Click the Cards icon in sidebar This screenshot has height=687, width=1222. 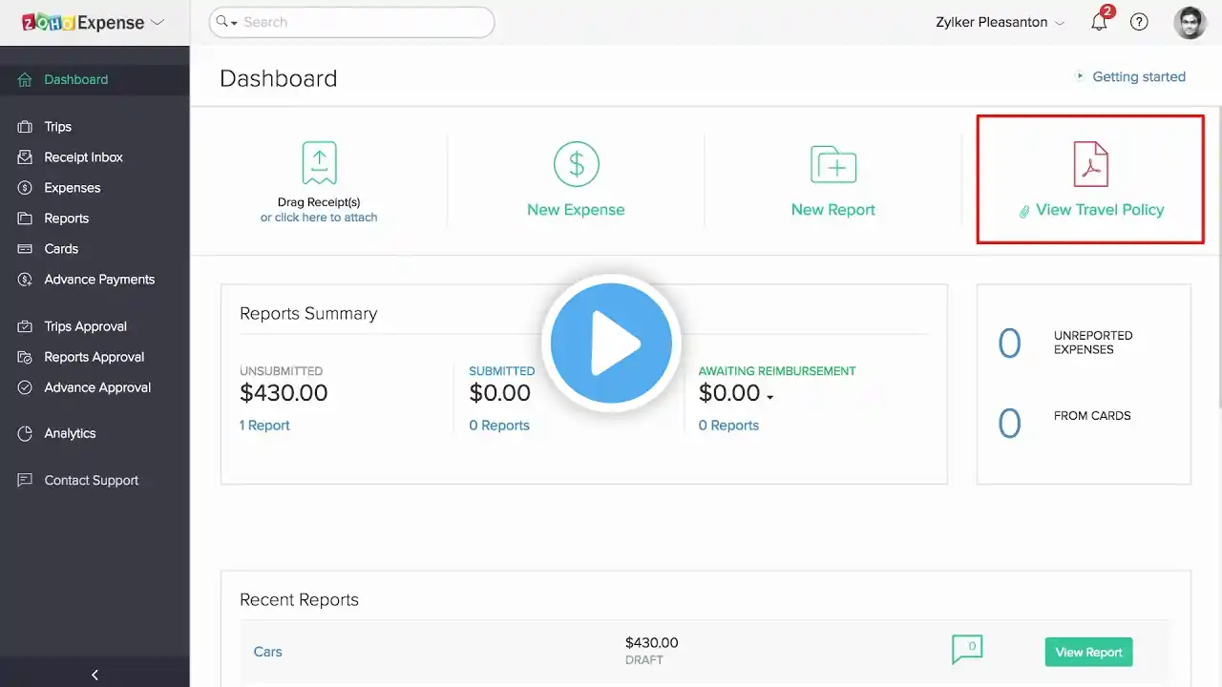click(x=25, y=248)
